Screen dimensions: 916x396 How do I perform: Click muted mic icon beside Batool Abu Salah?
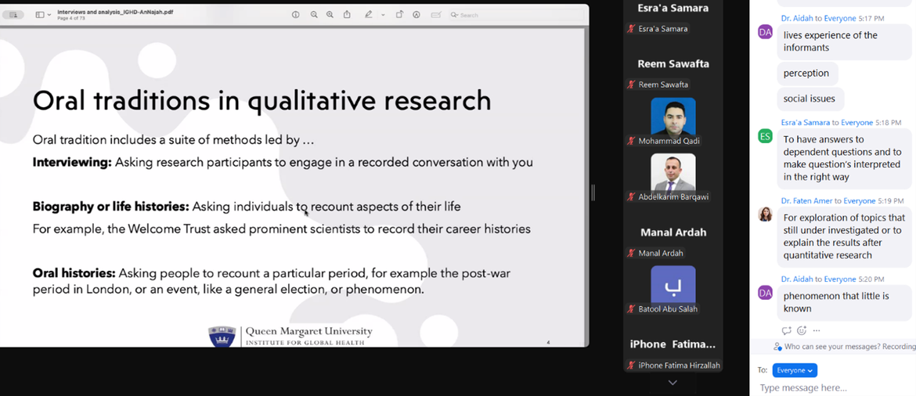(631, 309)
